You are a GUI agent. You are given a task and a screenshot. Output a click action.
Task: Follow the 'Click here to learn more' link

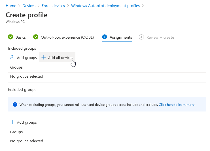tap(177, 105)
